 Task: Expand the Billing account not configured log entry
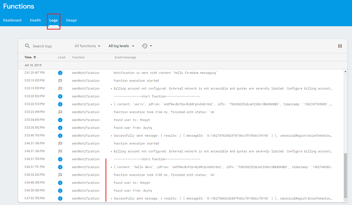tap(111, 88)
